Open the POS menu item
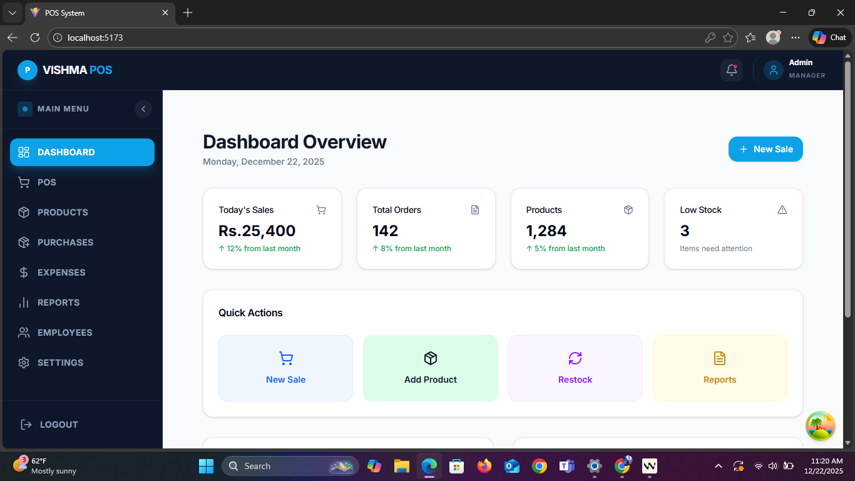This screenshot has width=855, height=481. pos(82,182)
